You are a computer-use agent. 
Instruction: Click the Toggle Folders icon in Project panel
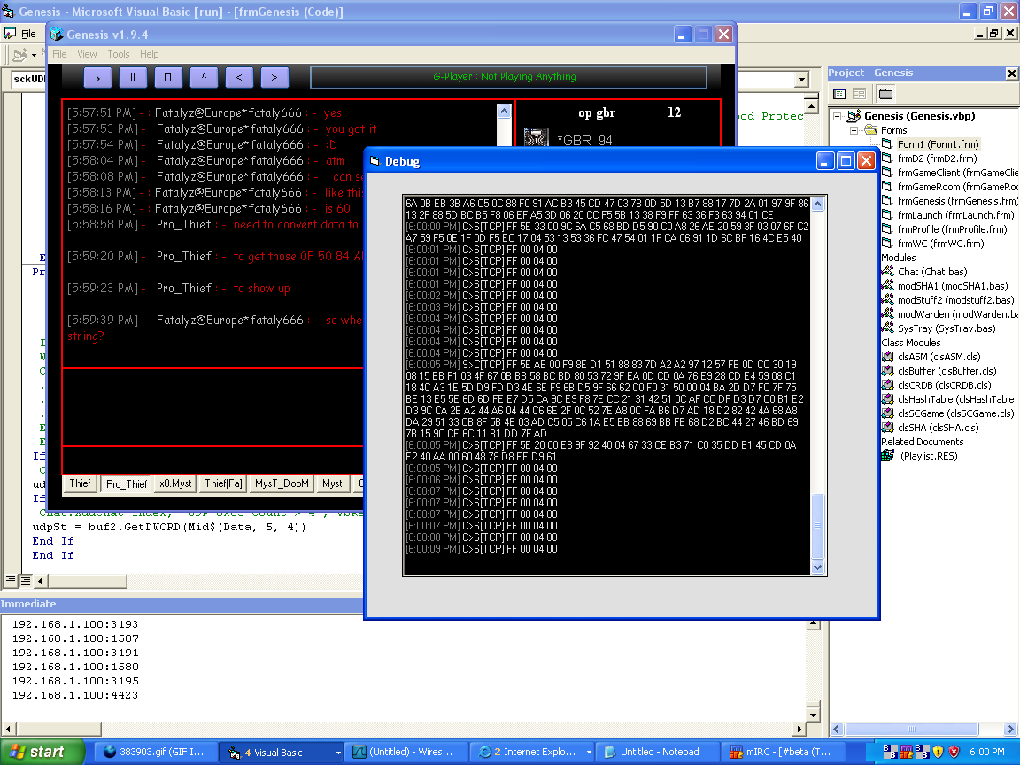click(885, 94)
